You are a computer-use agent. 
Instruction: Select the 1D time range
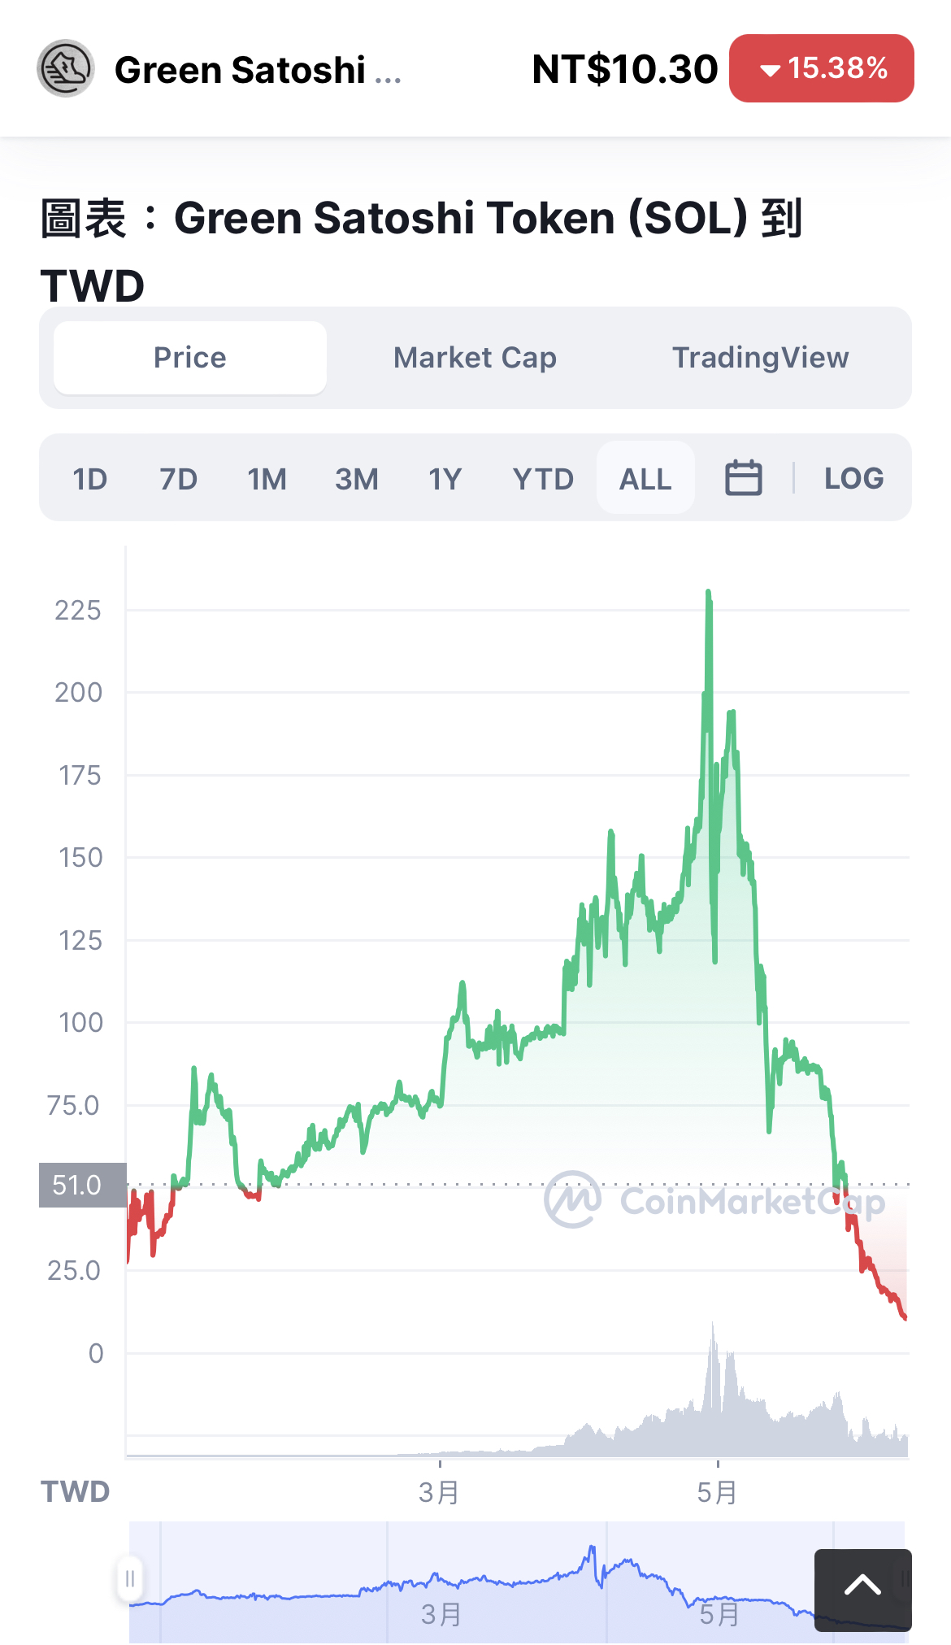(x=90, y=479)
